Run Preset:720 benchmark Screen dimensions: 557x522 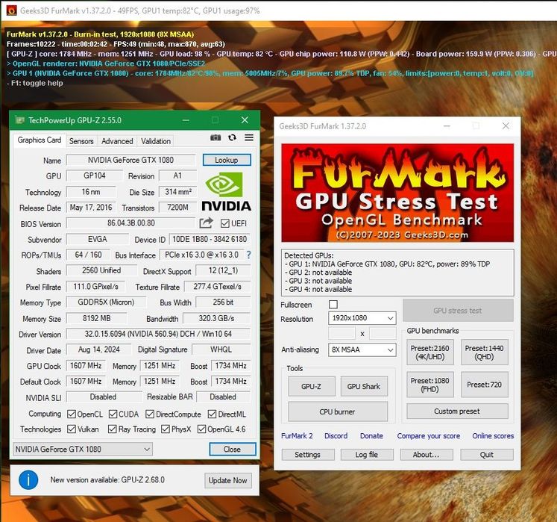pyautogui.click(x=484, y=385)
